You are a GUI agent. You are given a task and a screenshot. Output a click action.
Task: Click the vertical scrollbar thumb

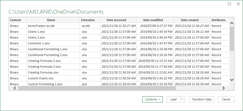coord(232,39)
